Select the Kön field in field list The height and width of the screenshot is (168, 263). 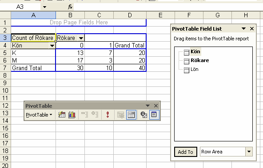[x=195, y=51]
